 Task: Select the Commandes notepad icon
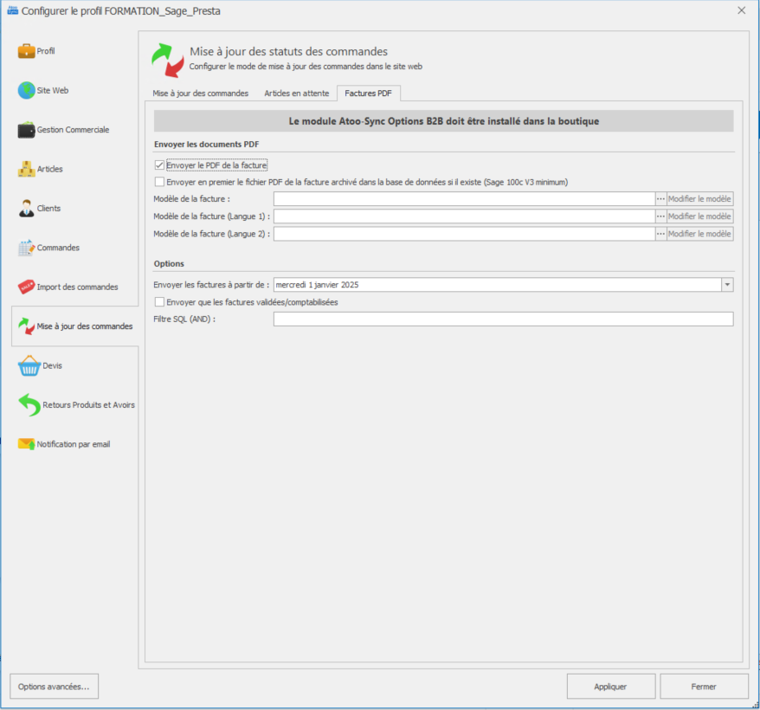27,248
